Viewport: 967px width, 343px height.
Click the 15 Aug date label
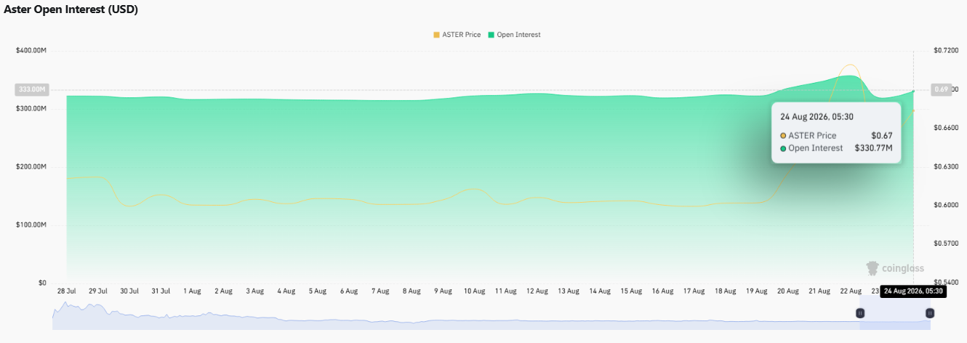click(630, 291)
